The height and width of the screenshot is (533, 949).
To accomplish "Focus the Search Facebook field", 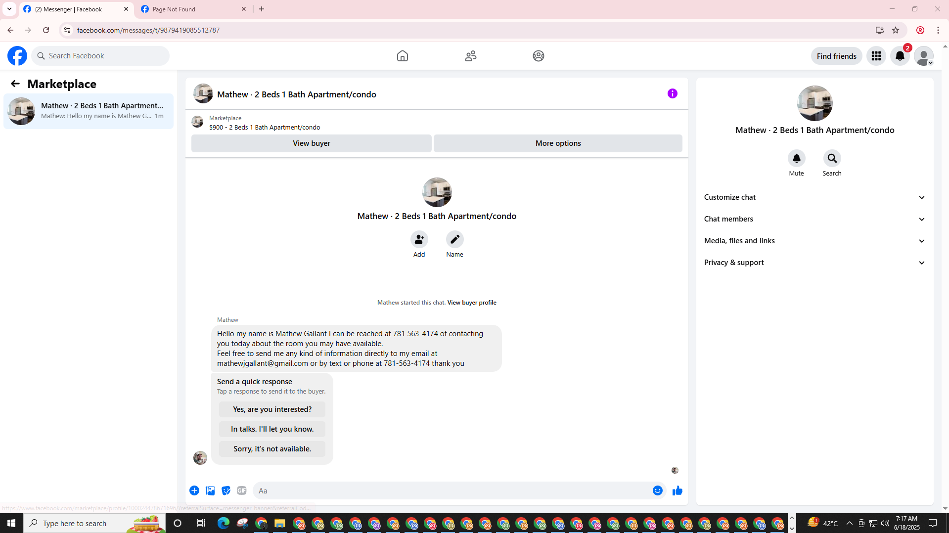I will coord(101,56).
